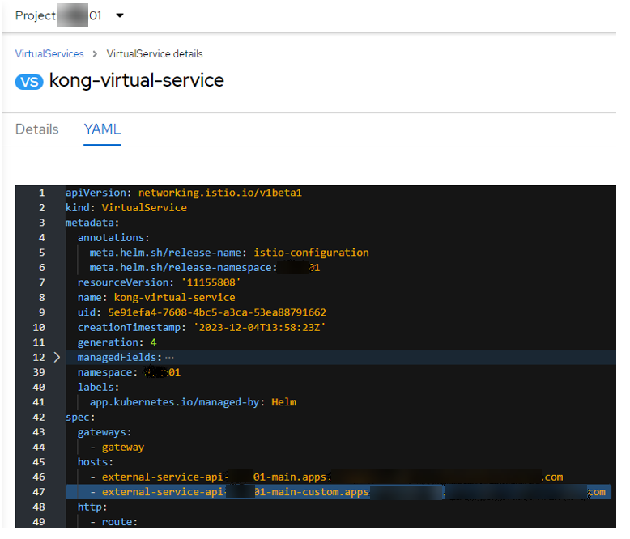The image size is (630, 539).
Task: Click the 'http:' key on line 48
Action: (92, 507)
